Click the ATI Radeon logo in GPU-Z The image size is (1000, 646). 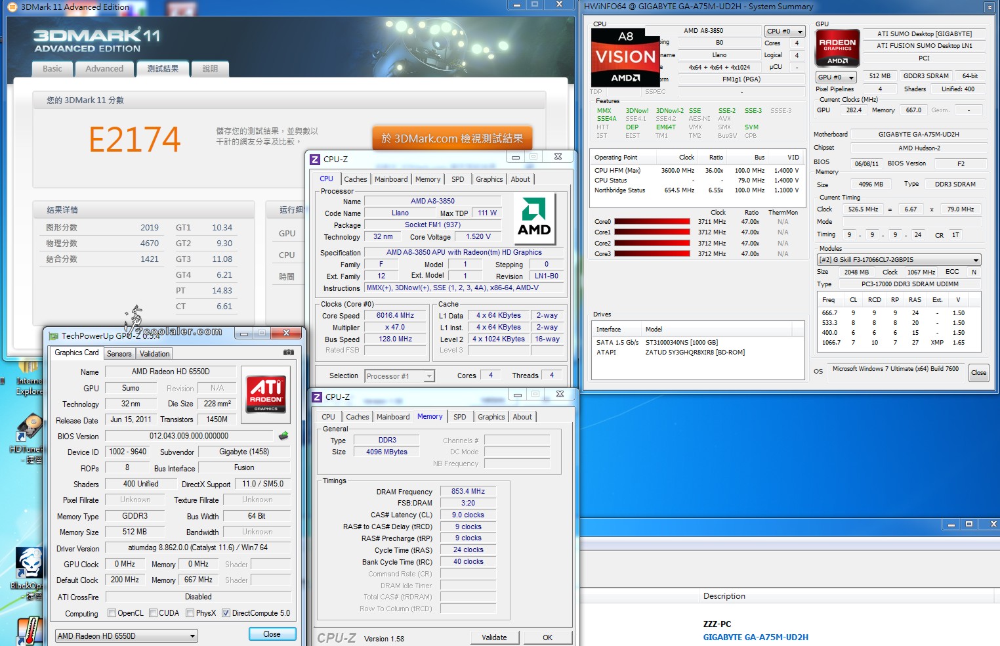[x=266, y=393]
